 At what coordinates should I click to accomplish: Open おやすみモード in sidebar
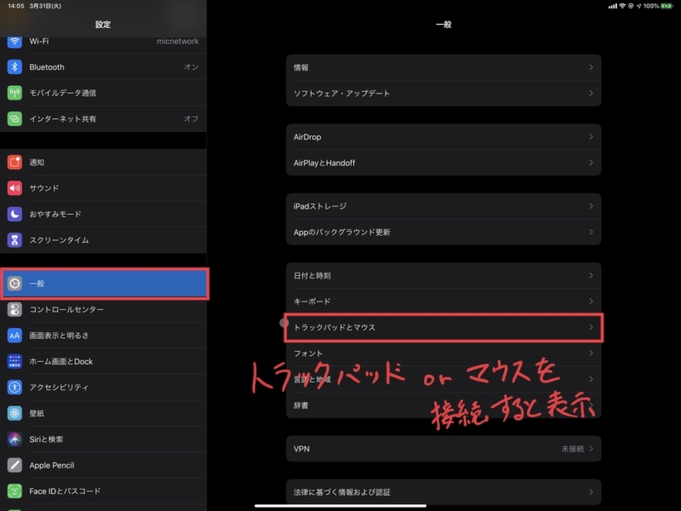tap(103, 214)
